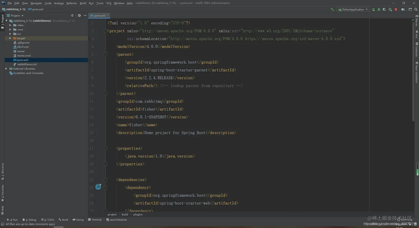419x228 pixels.
Task: Fold the parent tag at line 5
Action: tap(106, 54)
